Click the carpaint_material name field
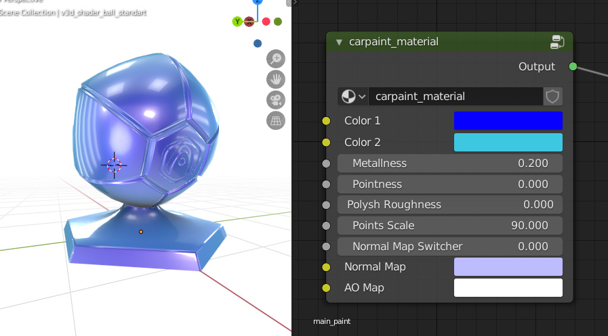The image size is (608, 336). pyautogui.click(x=455, y=96)
